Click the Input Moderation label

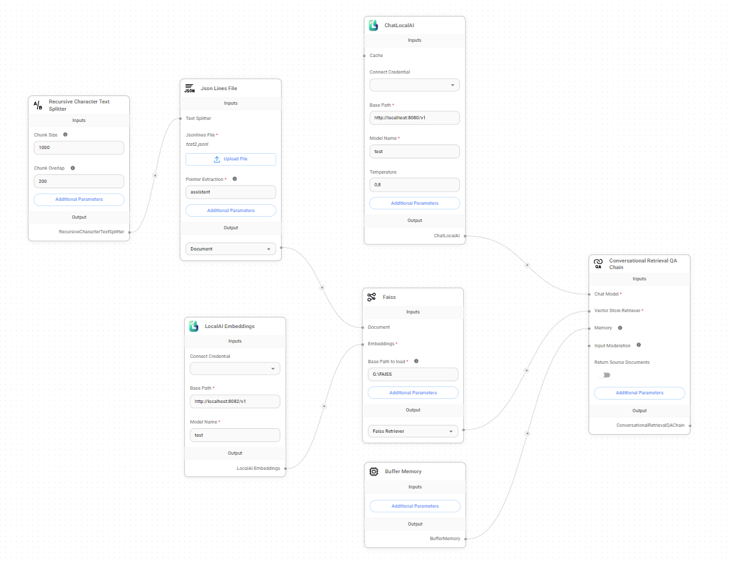[x=612, y=346]
